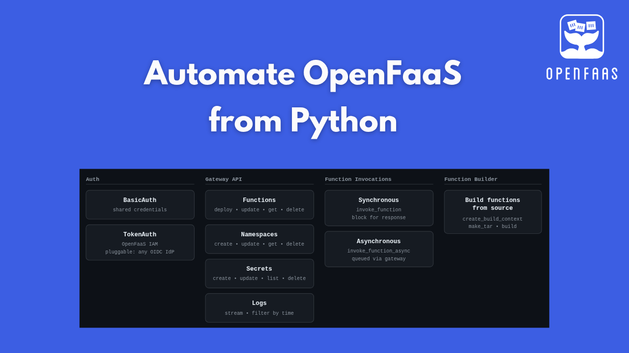This screenshot has width=629, height=353.
Task: Click 'invoke_function_async' text
Action: click(379, 251)
